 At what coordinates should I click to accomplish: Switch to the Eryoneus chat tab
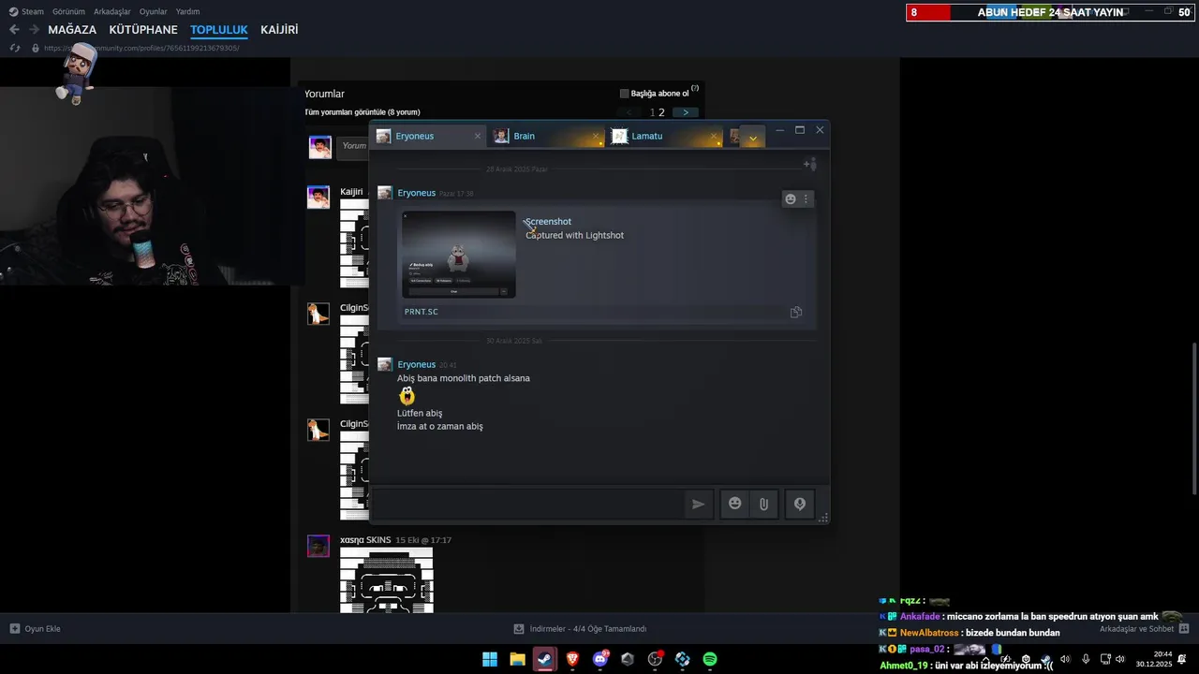(x=429, y=137)
